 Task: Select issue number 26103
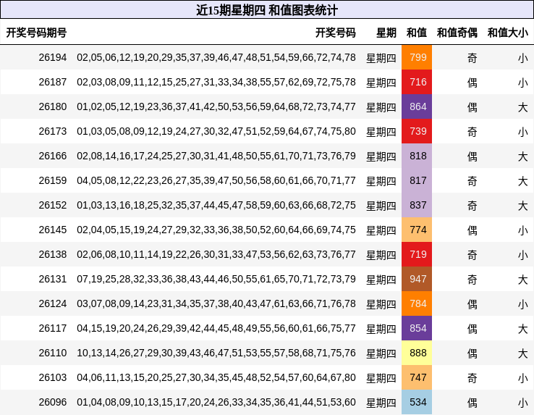point(52,377)
